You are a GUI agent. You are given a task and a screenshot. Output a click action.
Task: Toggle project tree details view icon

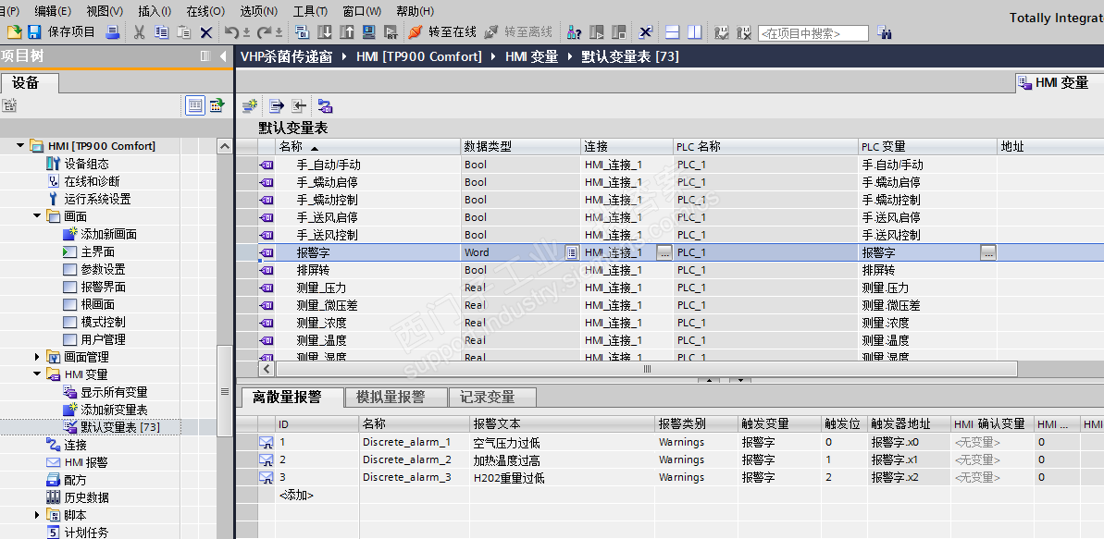pos(196,105)
